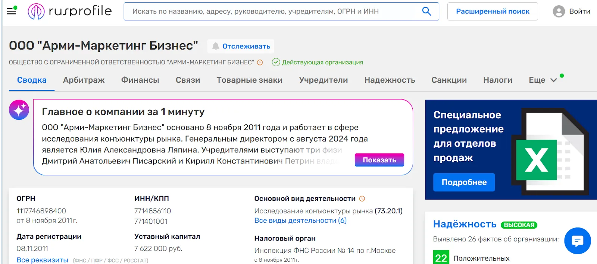Click the purple AI sparkle icon

(x=19, y=110)
